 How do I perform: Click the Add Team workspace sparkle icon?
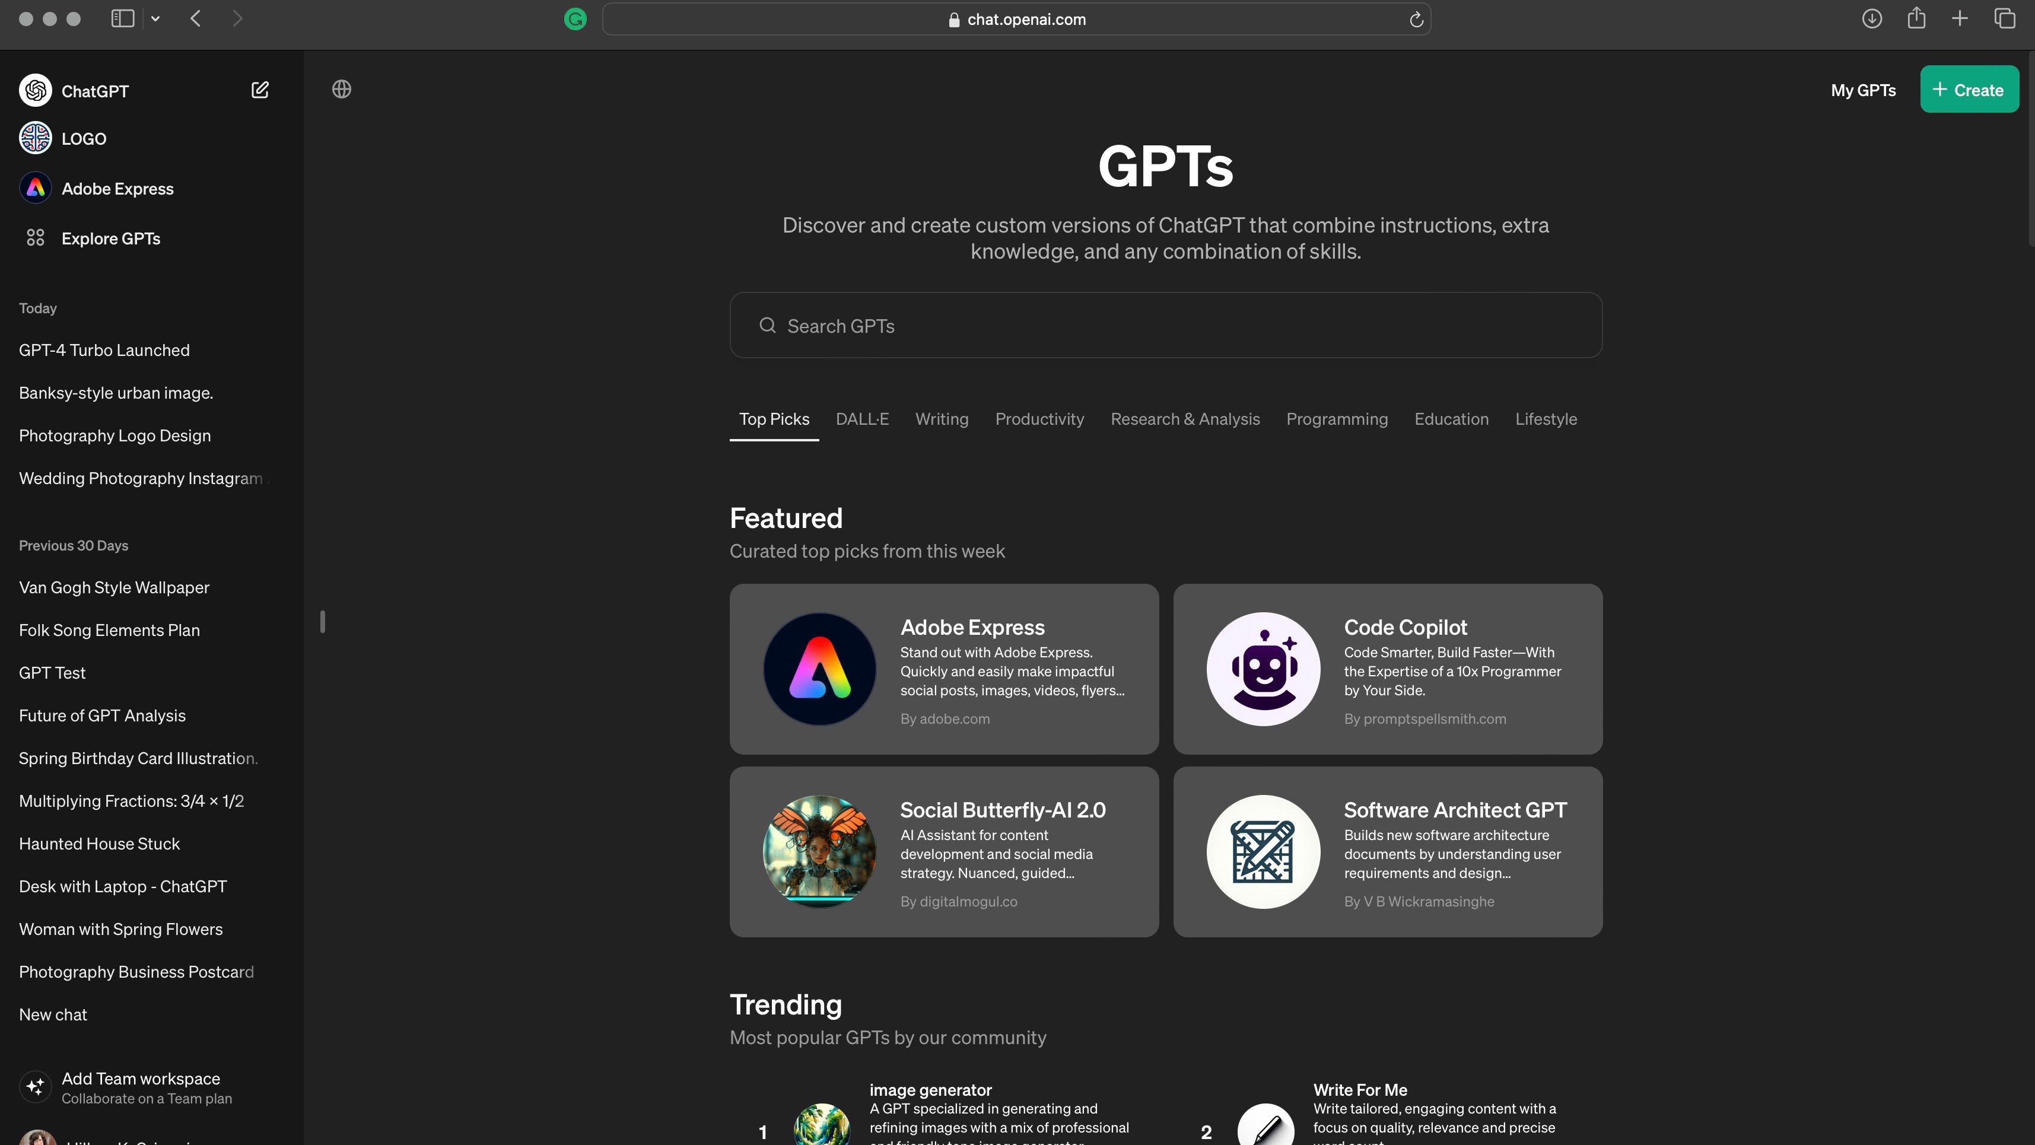[36, 1086]
